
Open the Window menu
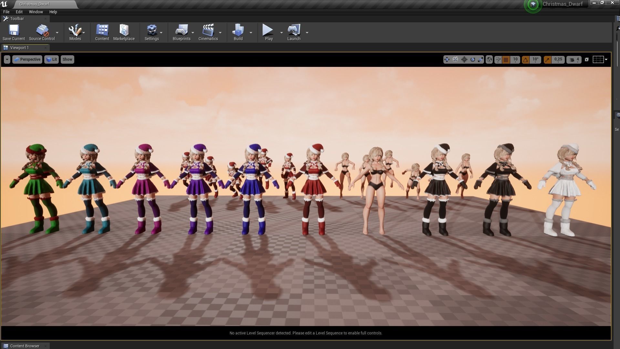[x=36, y=12]
